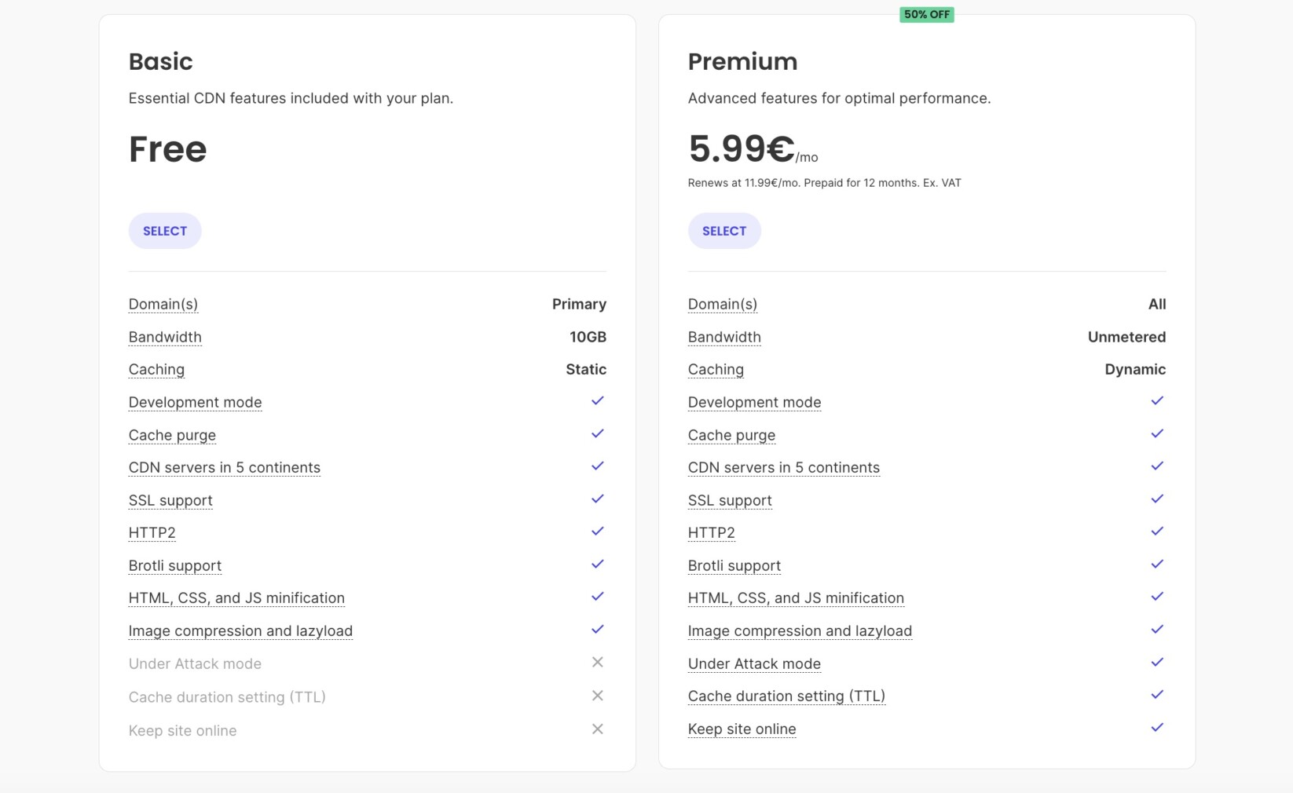Screen dimensions: 1293x793
Task: Click the 5.99€ price text
Action: pyautogui.click(x=742, y=148)
